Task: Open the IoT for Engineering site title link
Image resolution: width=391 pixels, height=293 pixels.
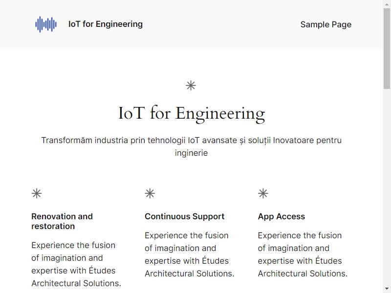Action: pos(106,24)
